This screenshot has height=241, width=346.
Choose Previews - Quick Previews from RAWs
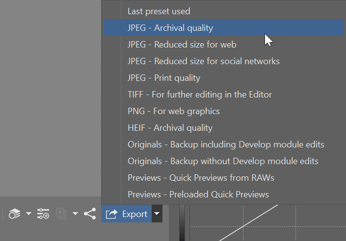pos(224,177)
